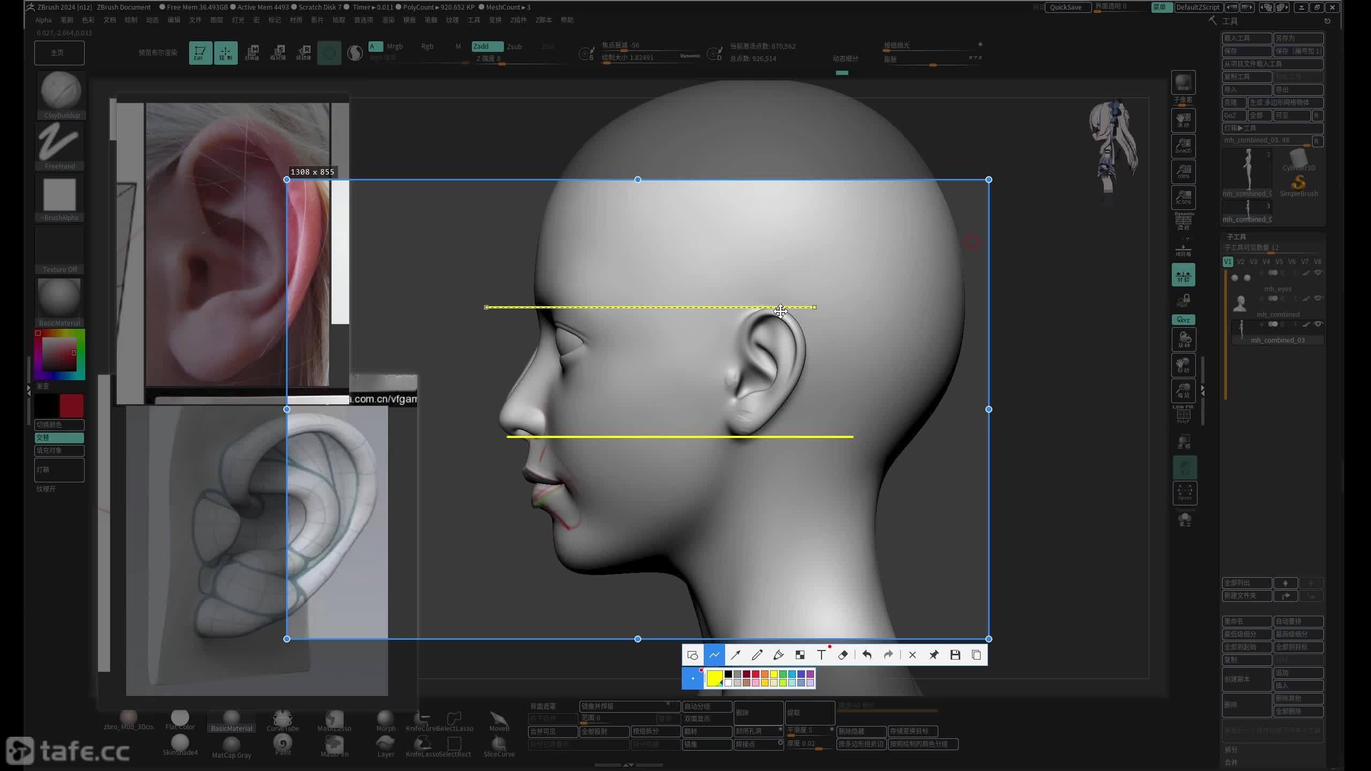The image size is (1371, 771).
Task: Select the Morph brush
Action: (386, 720)
